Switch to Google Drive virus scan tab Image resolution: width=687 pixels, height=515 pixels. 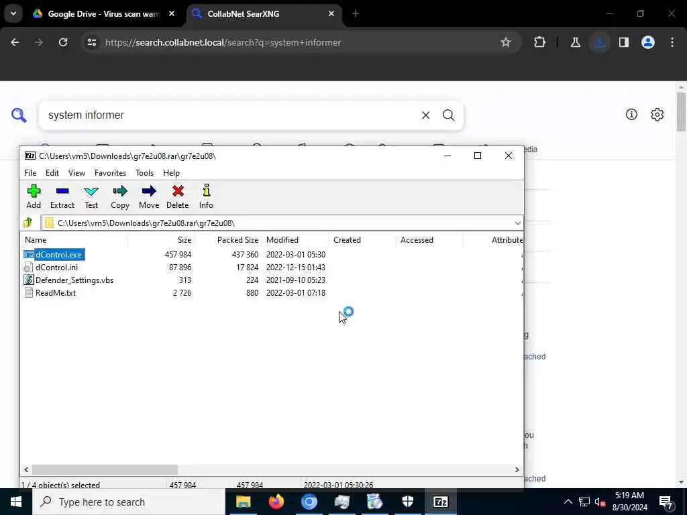(x=103, y=14)
